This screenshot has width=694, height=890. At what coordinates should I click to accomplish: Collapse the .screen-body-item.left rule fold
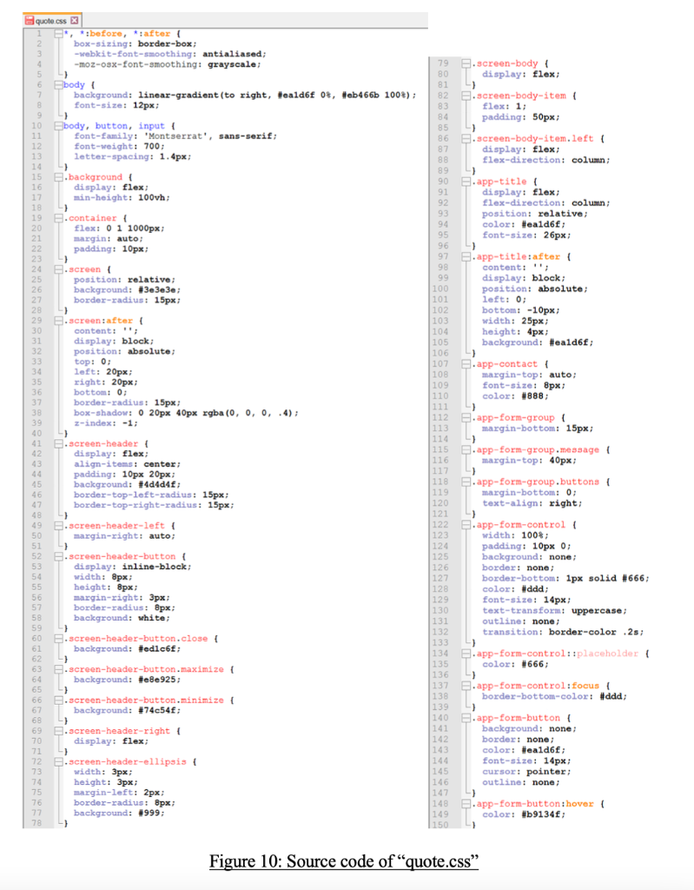[x=466, y=138]
